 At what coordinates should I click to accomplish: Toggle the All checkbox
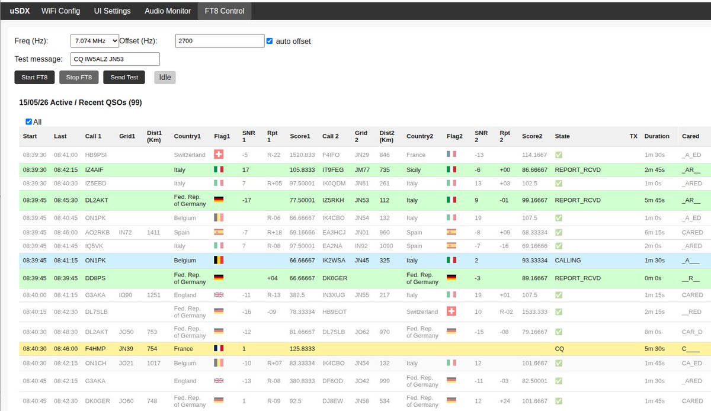[x=29, y=122]
